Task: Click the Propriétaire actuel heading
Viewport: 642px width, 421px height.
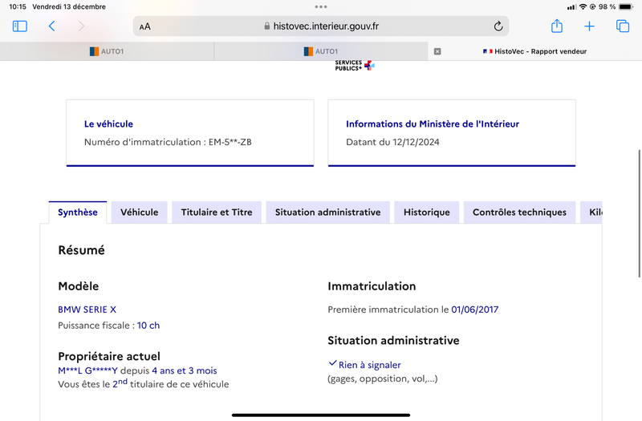Action: pos(109,356)
